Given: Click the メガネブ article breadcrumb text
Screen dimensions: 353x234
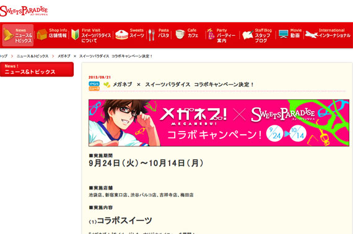Looking at the screenshot, I should 105,56.
